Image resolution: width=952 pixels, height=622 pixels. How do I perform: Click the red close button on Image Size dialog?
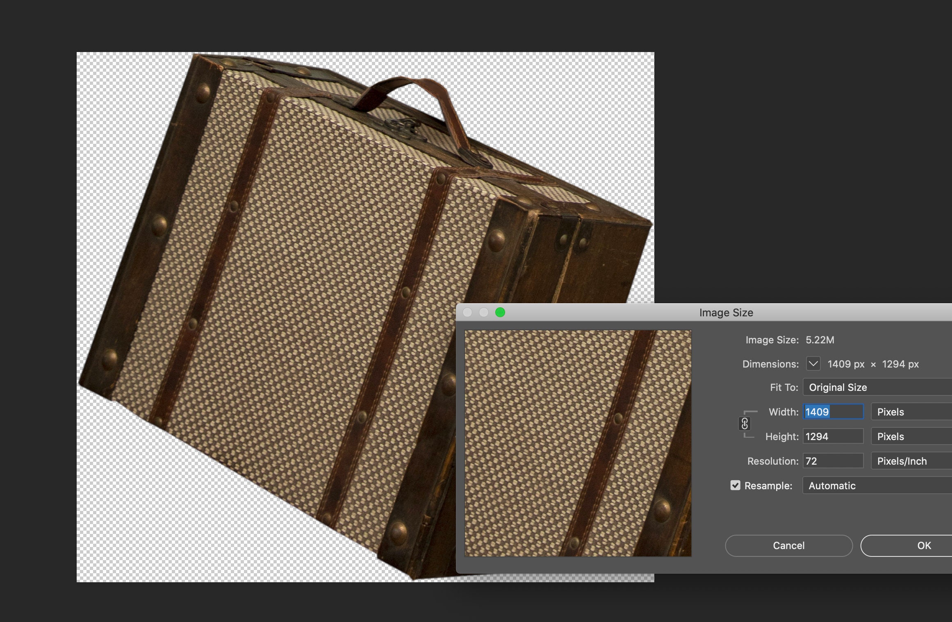(x=468, y=312)
